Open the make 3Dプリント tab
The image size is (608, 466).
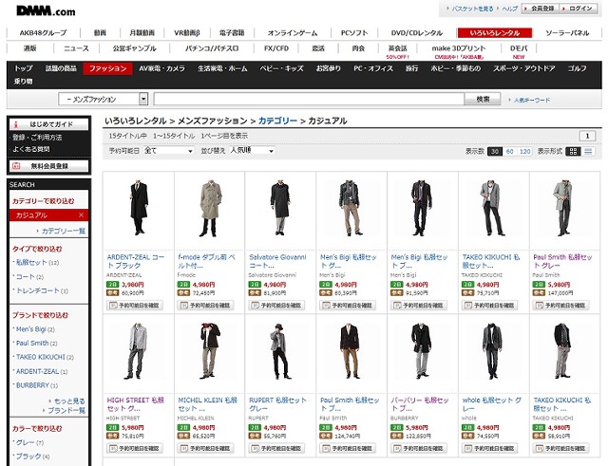[x=458, y=48]
